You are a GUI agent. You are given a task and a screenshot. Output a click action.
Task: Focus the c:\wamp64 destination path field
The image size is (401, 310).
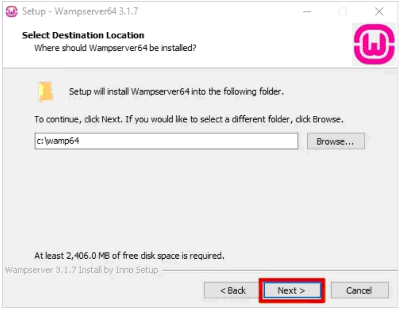click(x=166, y=141)
